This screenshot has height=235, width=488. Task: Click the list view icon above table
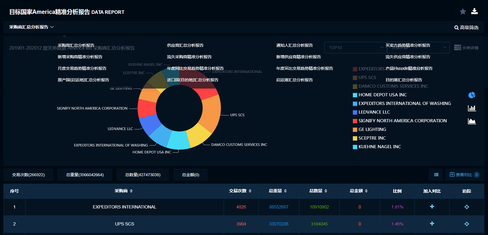click(436, 175)
